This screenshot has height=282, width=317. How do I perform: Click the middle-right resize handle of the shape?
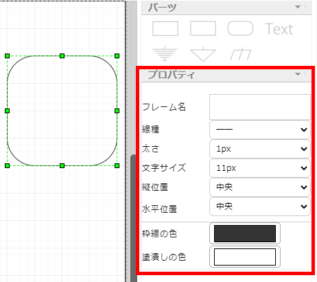tap(117, 110)
